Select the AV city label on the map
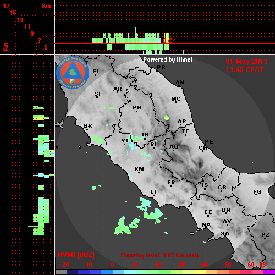Screen dimensions: 275x275 click(x=227, y=222)
